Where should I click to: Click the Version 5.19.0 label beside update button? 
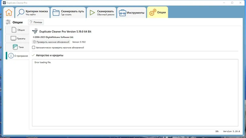[79, 42]
